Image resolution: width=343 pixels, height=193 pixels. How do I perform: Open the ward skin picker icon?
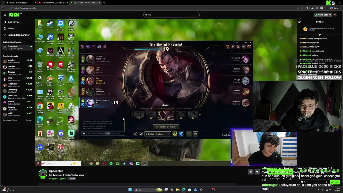pos(189,134)
